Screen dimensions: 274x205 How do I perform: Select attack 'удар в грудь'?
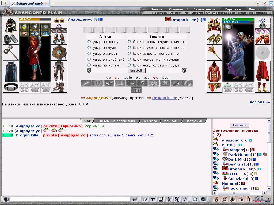89,48
